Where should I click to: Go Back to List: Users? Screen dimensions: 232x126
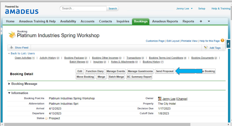coord(23,53)
